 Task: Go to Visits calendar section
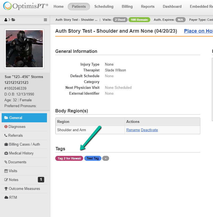tap(13, 171)
